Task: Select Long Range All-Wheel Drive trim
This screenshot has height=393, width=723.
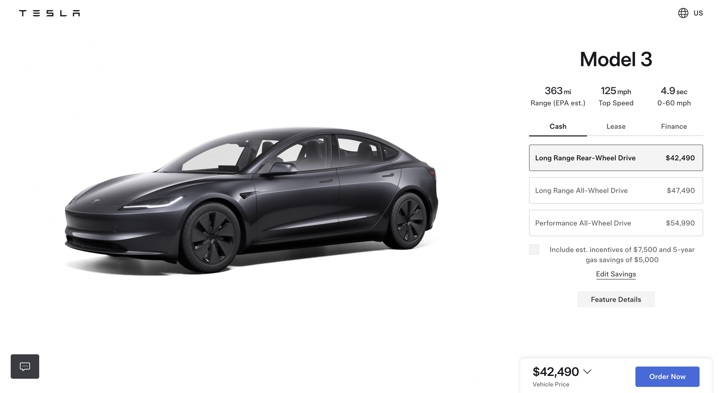Action: tap(616, 190)
